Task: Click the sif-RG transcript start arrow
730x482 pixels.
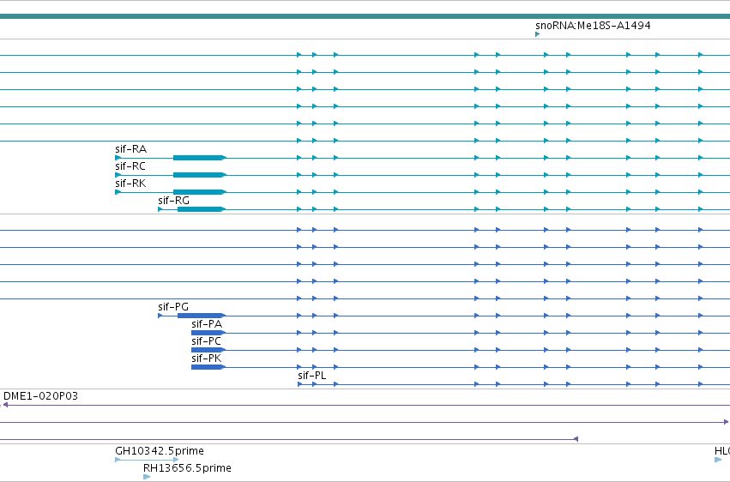Action: pos(160,209)
